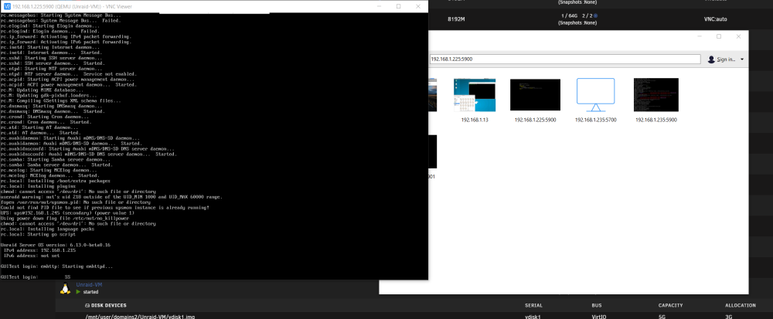Screen dimensions: 773x319
Task: Click the disk icon before the DISK DEVICES header
Action: tap(87, 305)
